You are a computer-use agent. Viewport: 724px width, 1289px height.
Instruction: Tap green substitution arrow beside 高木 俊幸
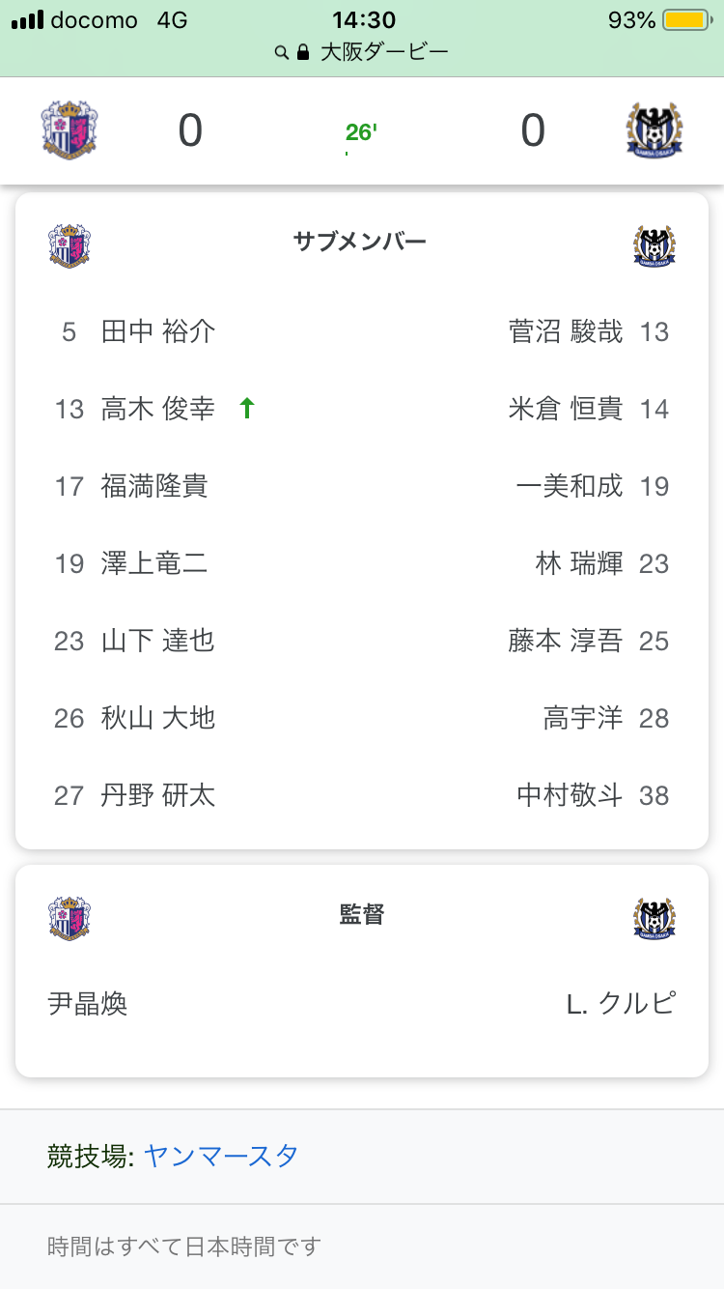coord(247,409)
